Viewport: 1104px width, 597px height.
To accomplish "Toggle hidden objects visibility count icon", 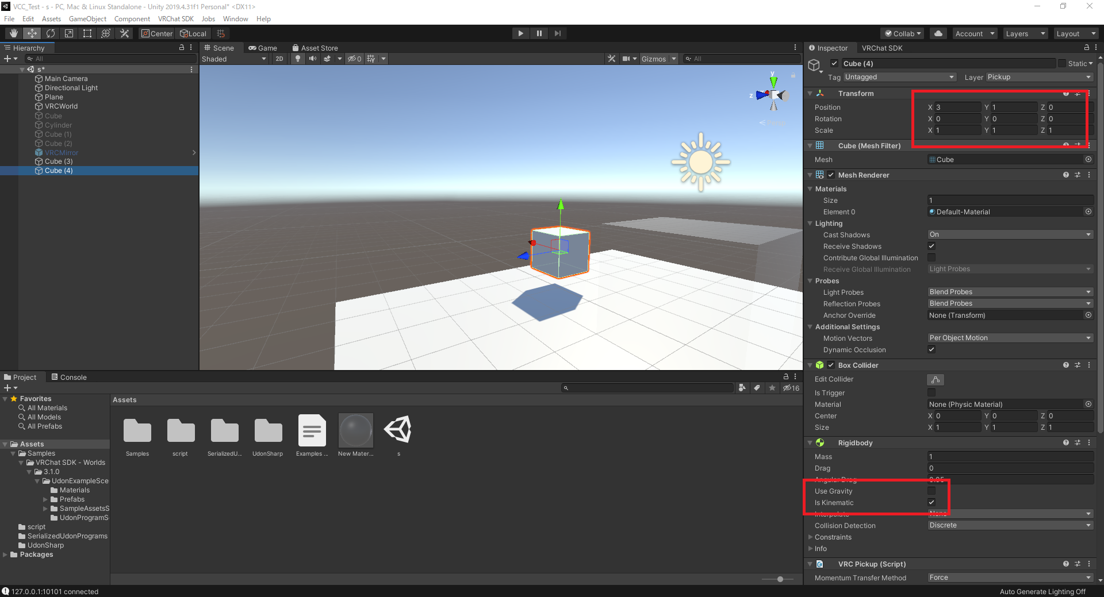I will (x=354, y=59).
